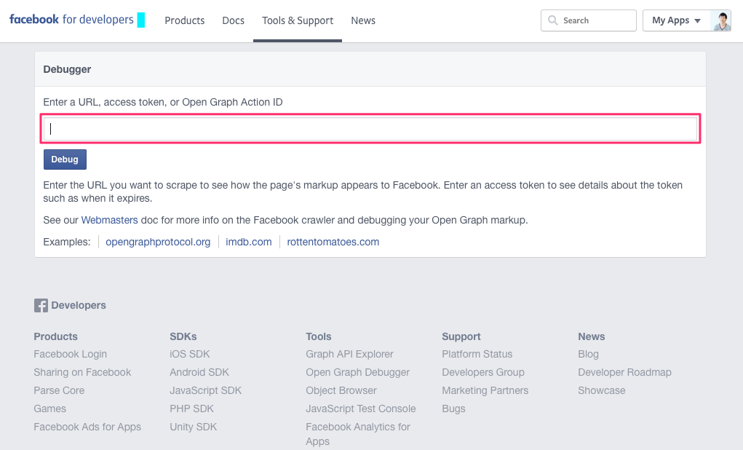Open the Docs menu
Viewport: 743px width, 450px height.
click(x=233, y=20)
